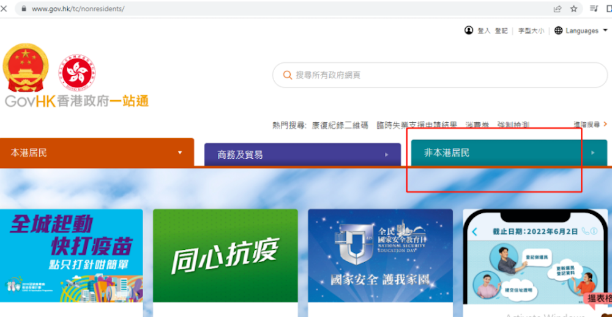Click the Hong Kong bauhinia emblem
Image resolution: width=612 pixels, height=317 pixels.
[77, 73]
